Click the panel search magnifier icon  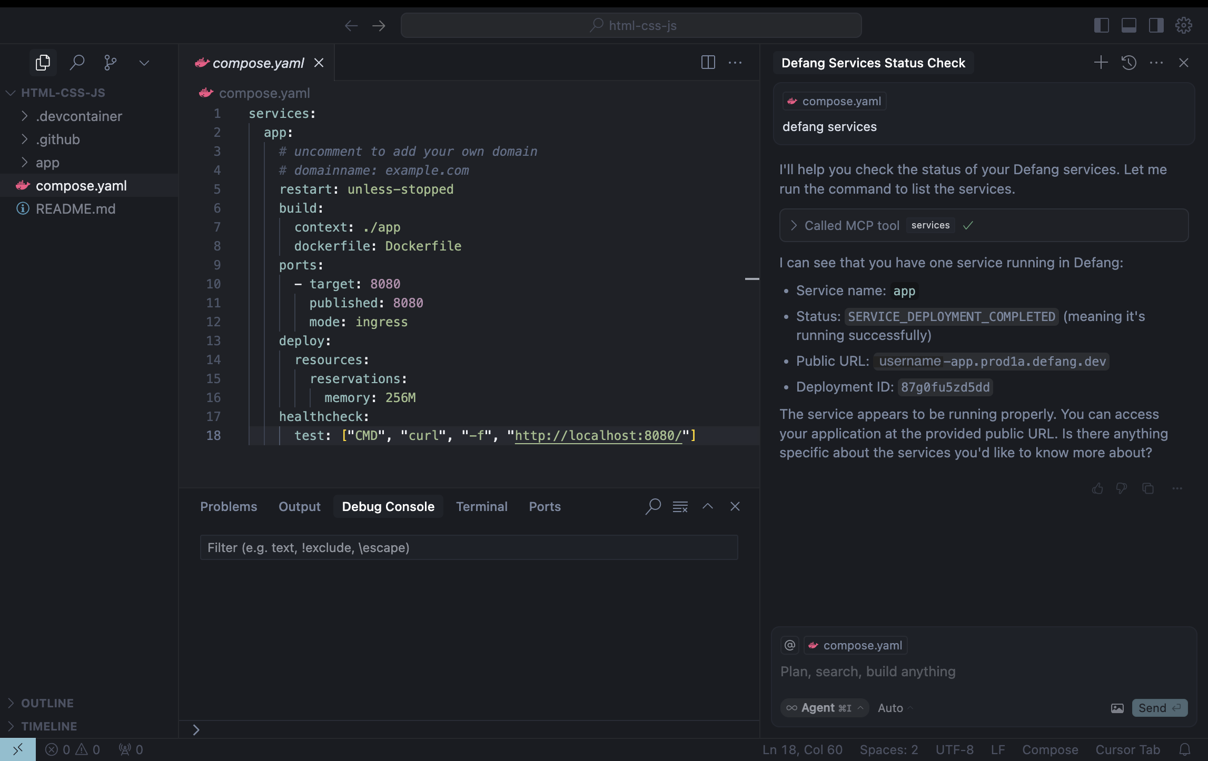pyautogui.click(x=653, y=506)
